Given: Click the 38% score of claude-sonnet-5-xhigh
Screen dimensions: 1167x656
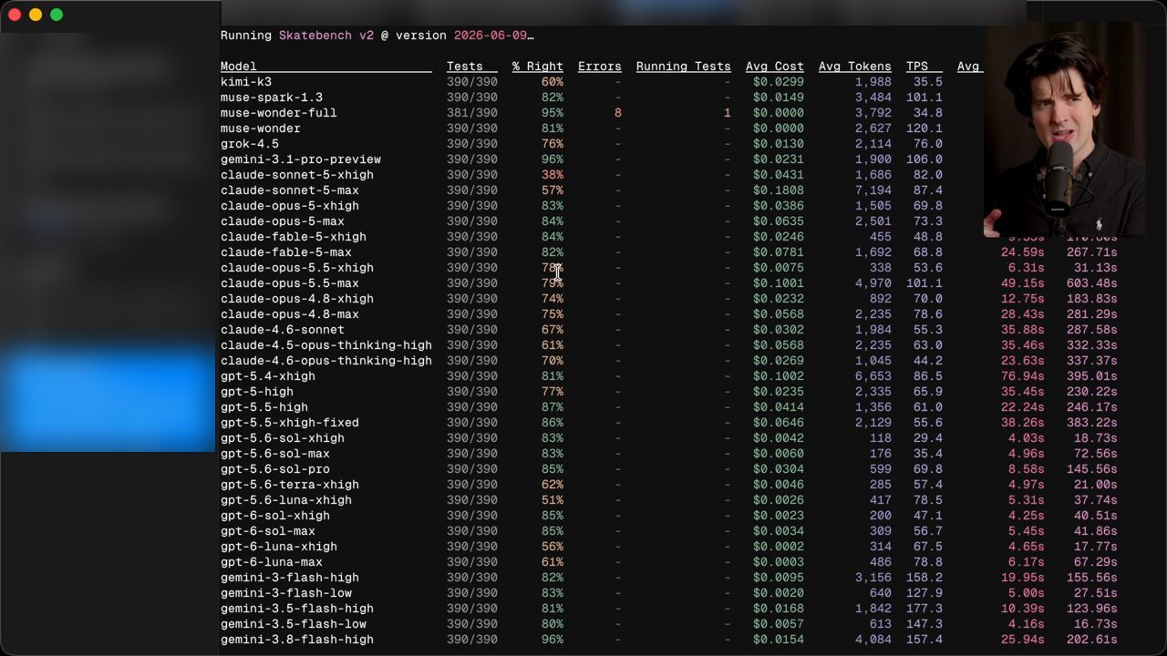Looking at the screenshot, I should click(553, 175).
